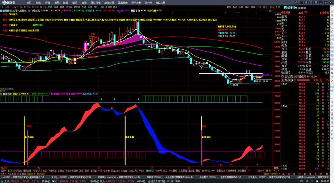Open the 模拟交易 menu
This screenshot has height=183, width=334.
coord(160,3)
